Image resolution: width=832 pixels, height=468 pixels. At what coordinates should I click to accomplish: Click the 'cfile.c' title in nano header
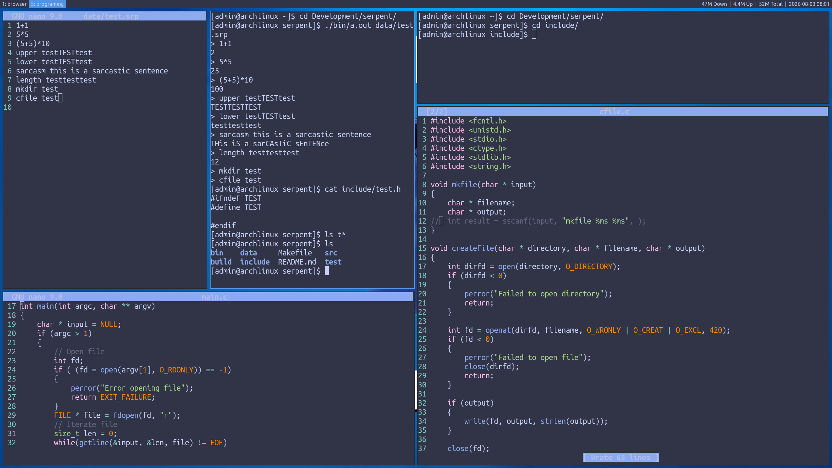pyautogui.click(x=614, y=112)
